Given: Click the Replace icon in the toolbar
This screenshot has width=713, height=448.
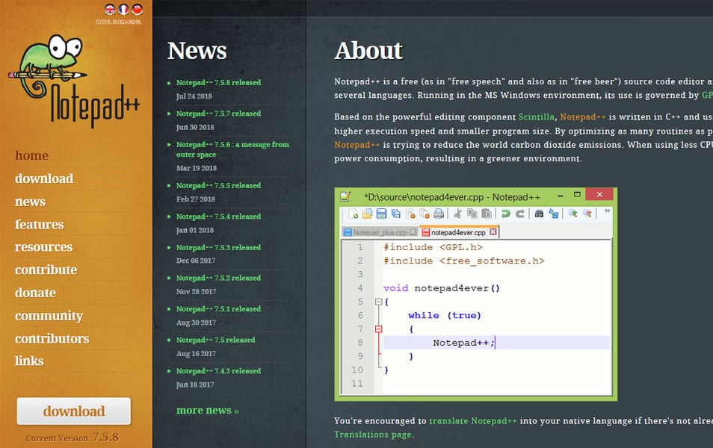Looking at the screenshot, I should (553, 214).
